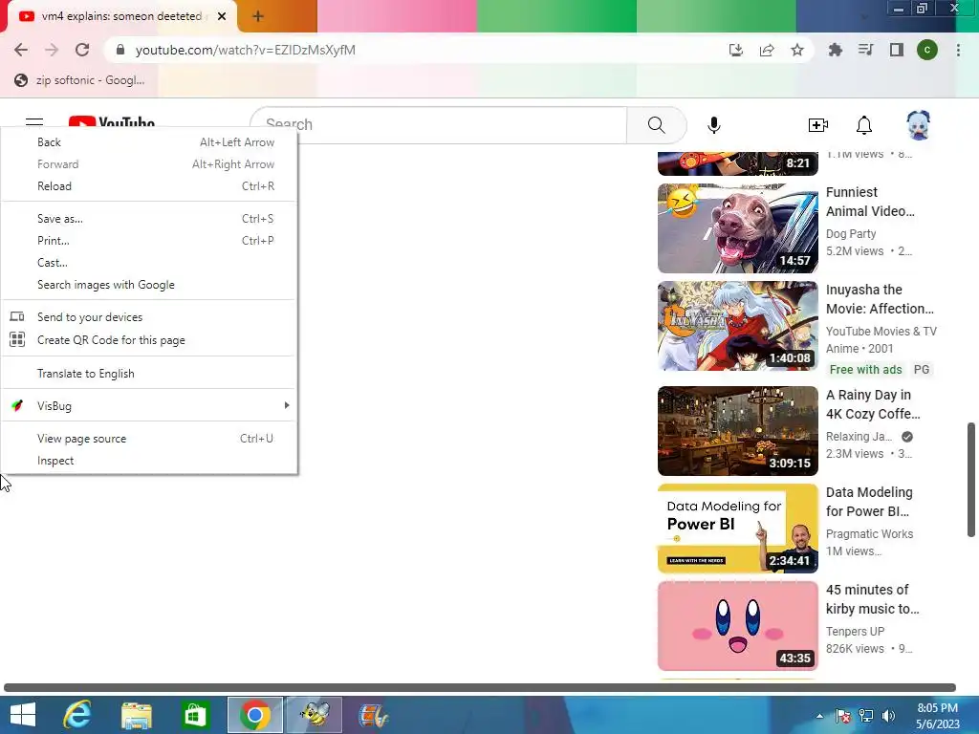Screen dimensions: 979x734
Task: Click the share this page icon
Action: pyautogui.click(x=767, y=50)
